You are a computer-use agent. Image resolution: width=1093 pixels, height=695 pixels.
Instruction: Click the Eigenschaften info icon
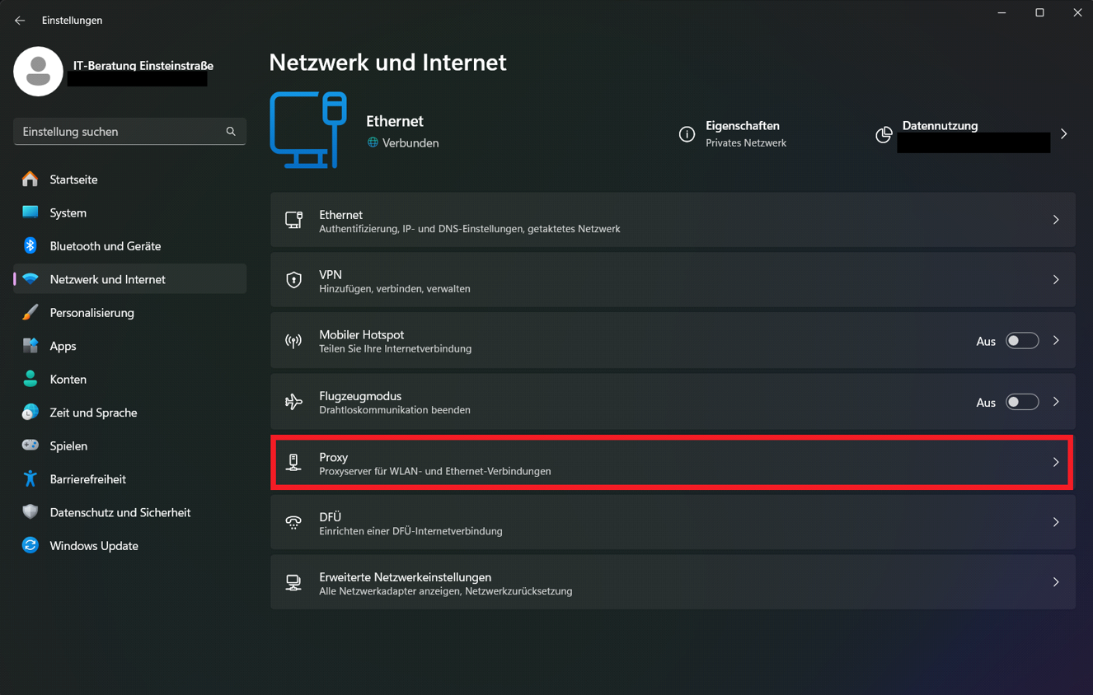pyautogui.click(x=687, y=134)
